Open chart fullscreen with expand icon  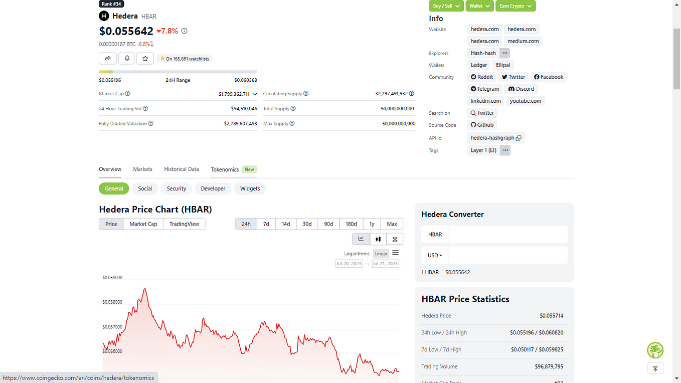pyautogui.click(x=395, y=239)
